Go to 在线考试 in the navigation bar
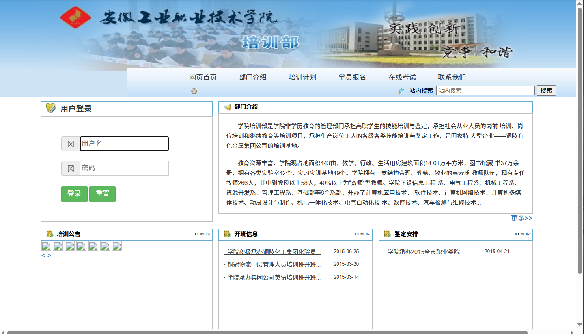Image resolution: width=584 pixels, height=334 pixels. [402, 77]
